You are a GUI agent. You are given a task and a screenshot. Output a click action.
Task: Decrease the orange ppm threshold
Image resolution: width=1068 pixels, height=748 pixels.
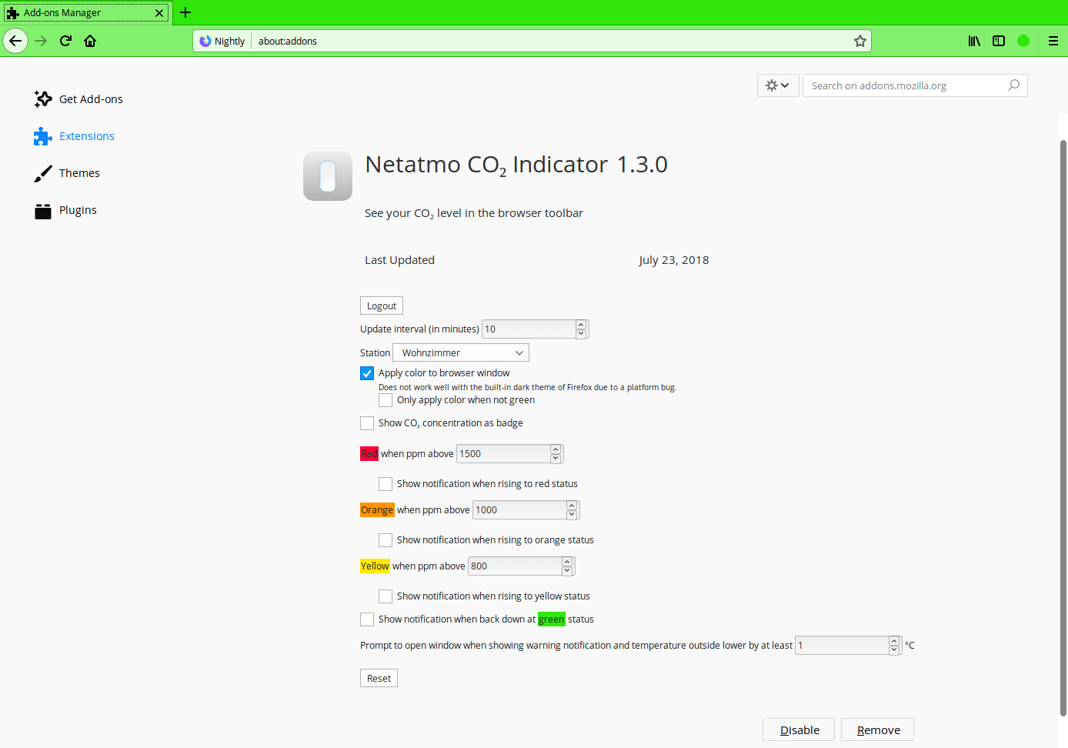[572, 515]
